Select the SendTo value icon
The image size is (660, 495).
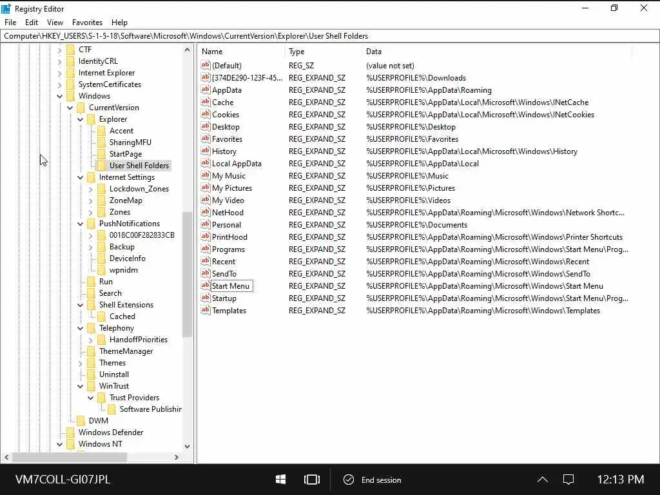click(x=206, y=273)
